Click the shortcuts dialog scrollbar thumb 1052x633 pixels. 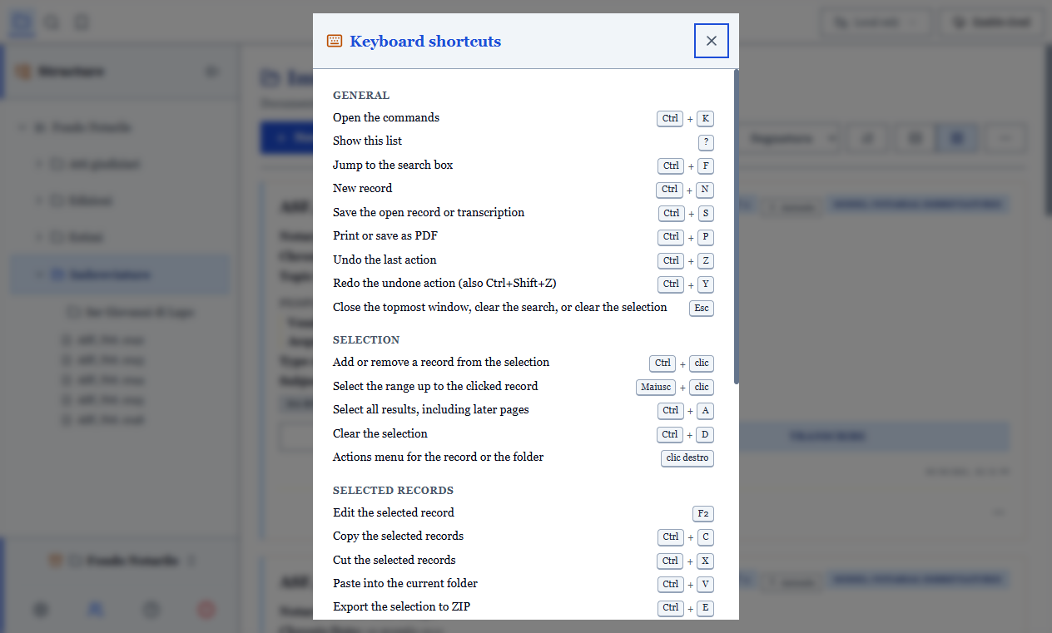point(737,226)
